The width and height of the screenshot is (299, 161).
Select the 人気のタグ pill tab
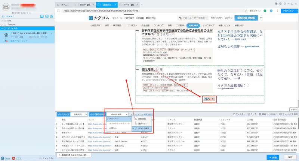pyautogui.click(x=193, y=25)
